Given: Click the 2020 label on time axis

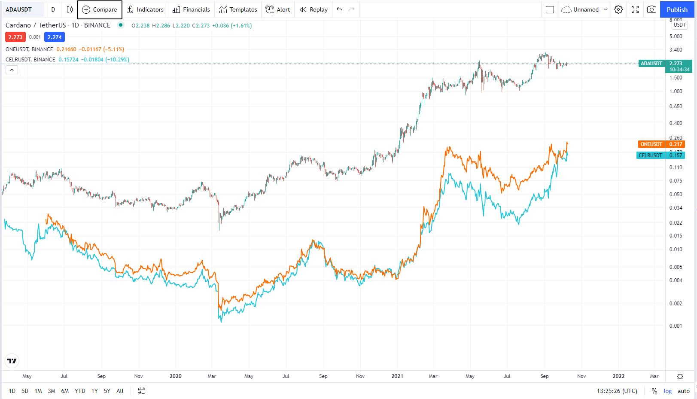Looking at the screenshot, I should point(176,376).
